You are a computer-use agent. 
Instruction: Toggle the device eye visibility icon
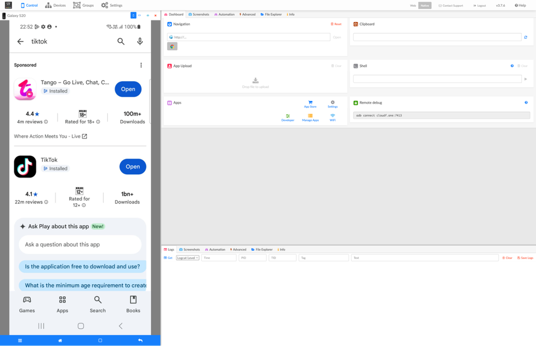[148, 15]
